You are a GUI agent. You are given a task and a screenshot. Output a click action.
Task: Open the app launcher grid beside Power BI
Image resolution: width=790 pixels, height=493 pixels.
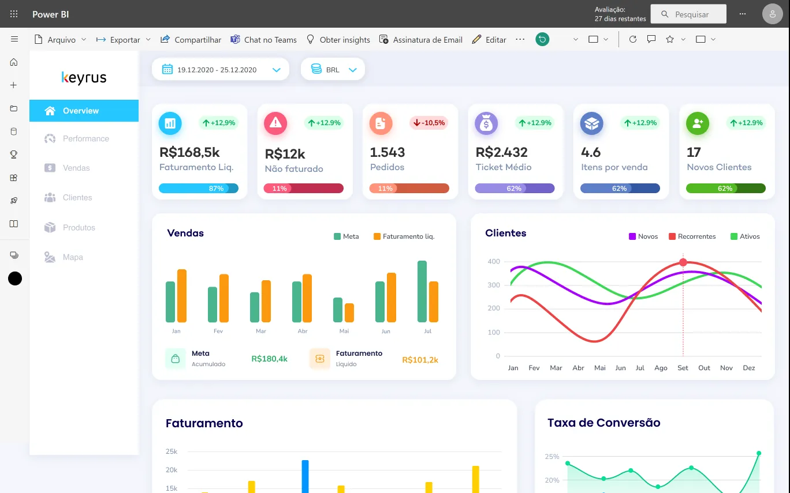point(14,14)
